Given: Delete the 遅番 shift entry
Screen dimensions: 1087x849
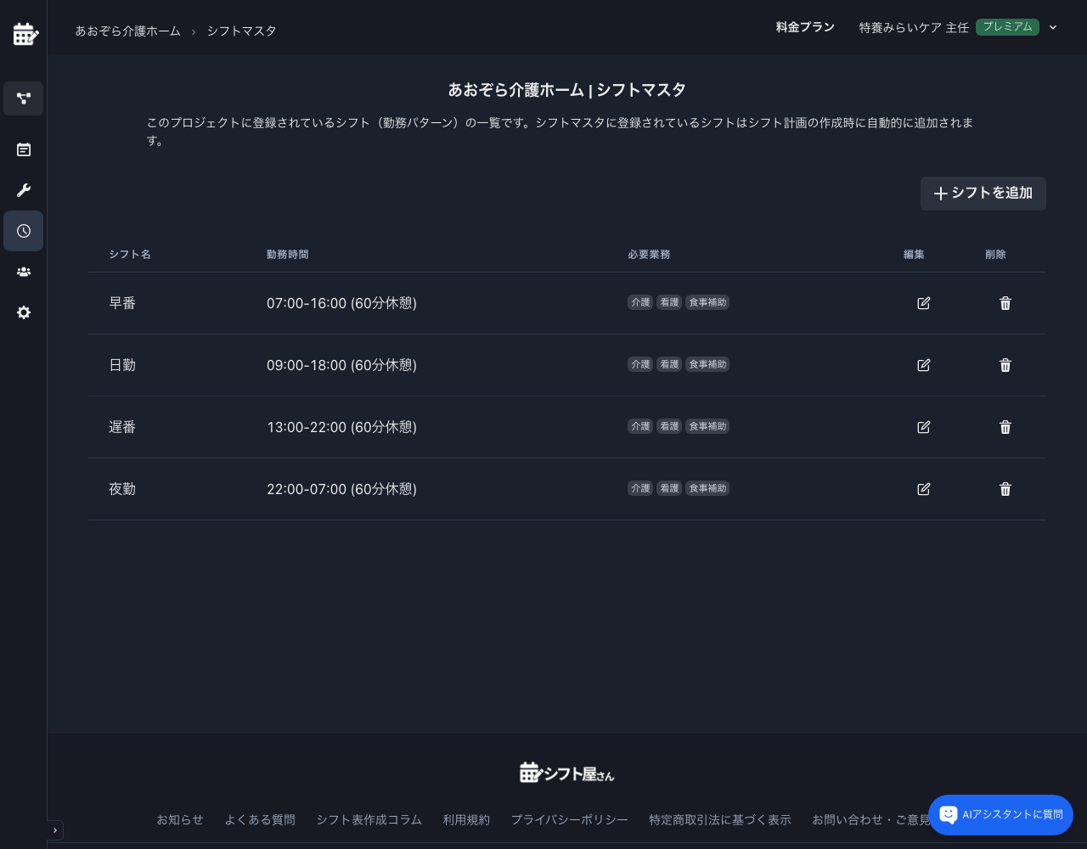Looking at the screenshot, I should point(1005,427).
